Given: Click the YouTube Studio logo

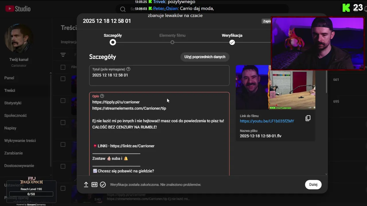Looking at the screenshot, I should 18,9.
